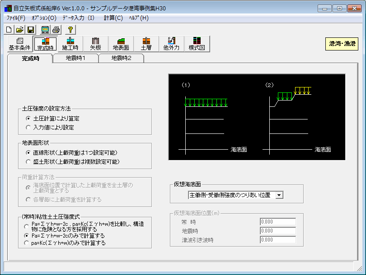Open the 模式図 diagram button

(197, 44)
